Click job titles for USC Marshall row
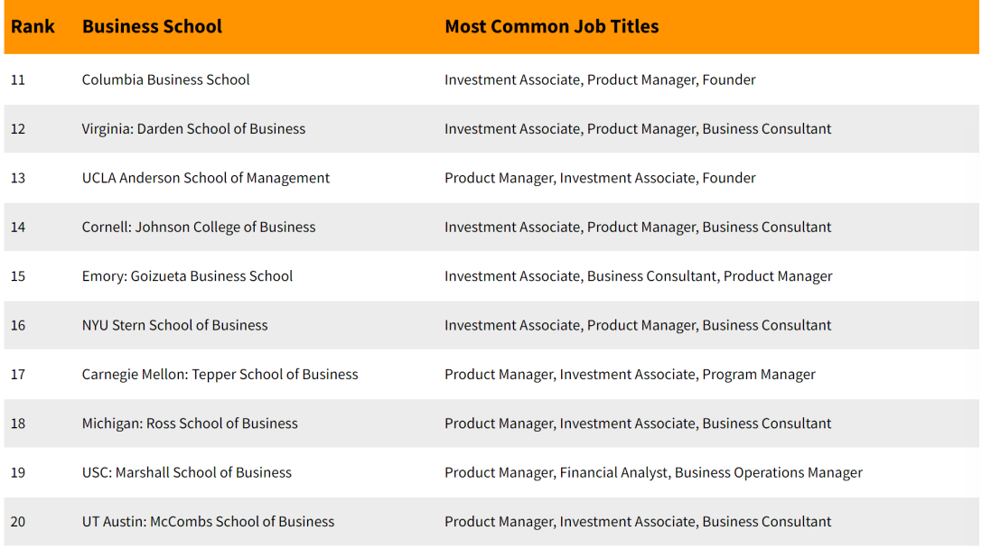Screen dimensions: 982x549 click(x=653, y=472)
